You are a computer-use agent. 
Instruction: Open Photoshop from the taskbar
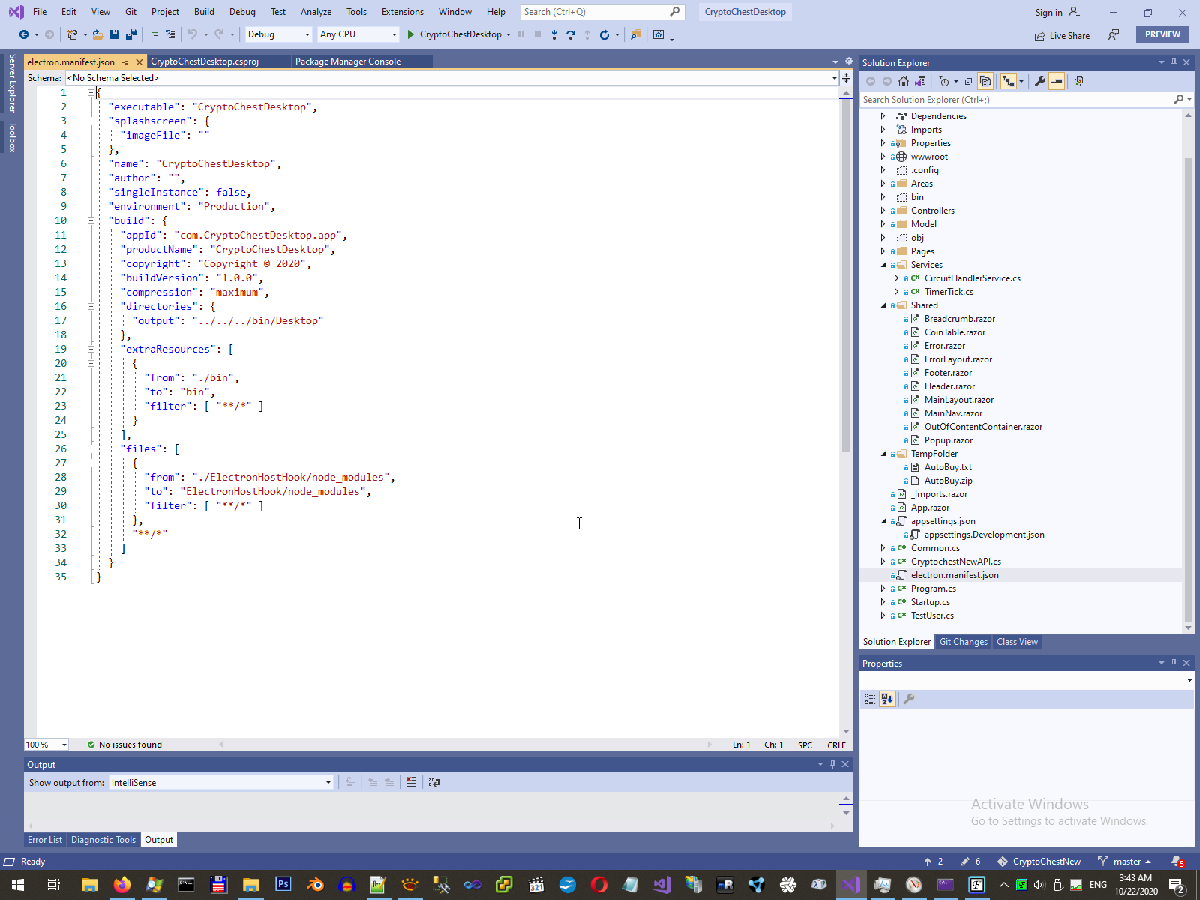coord(283,885)
